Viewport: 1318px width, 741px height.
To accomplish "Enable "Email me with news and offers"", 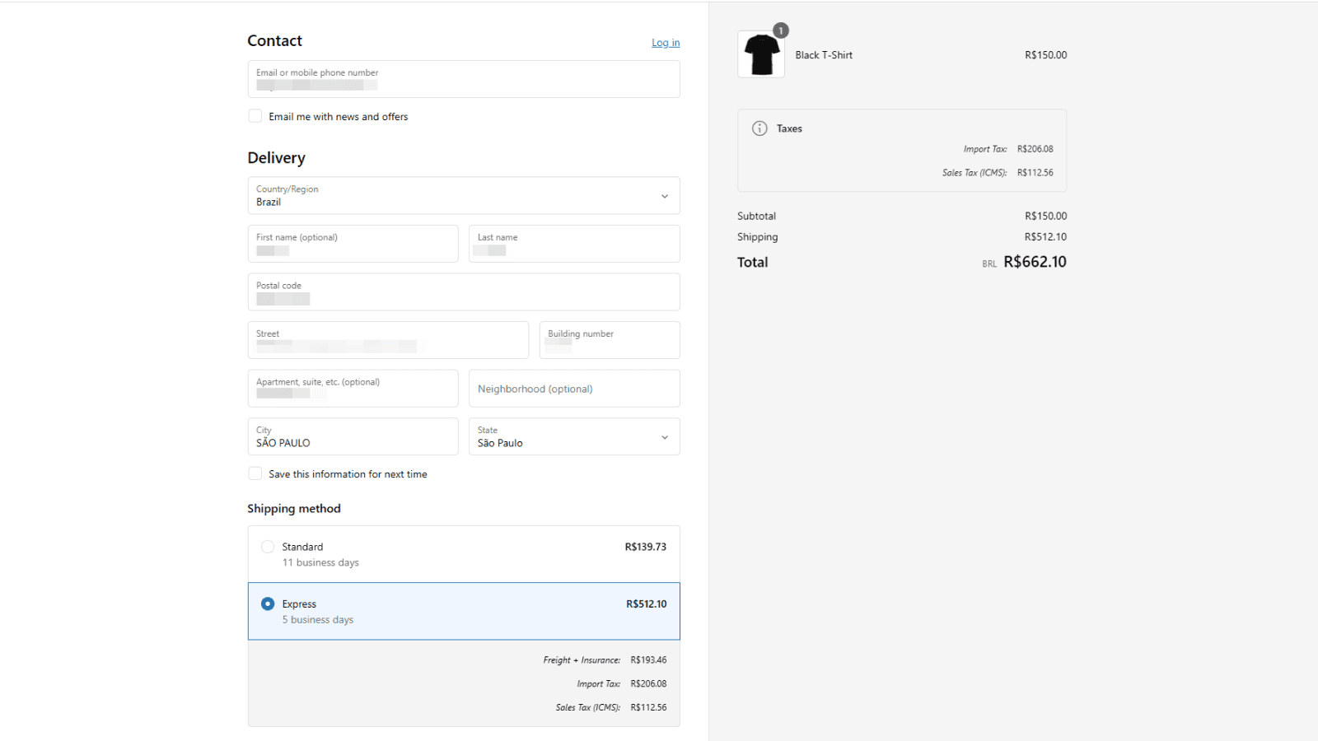I will tap(255, 116).
